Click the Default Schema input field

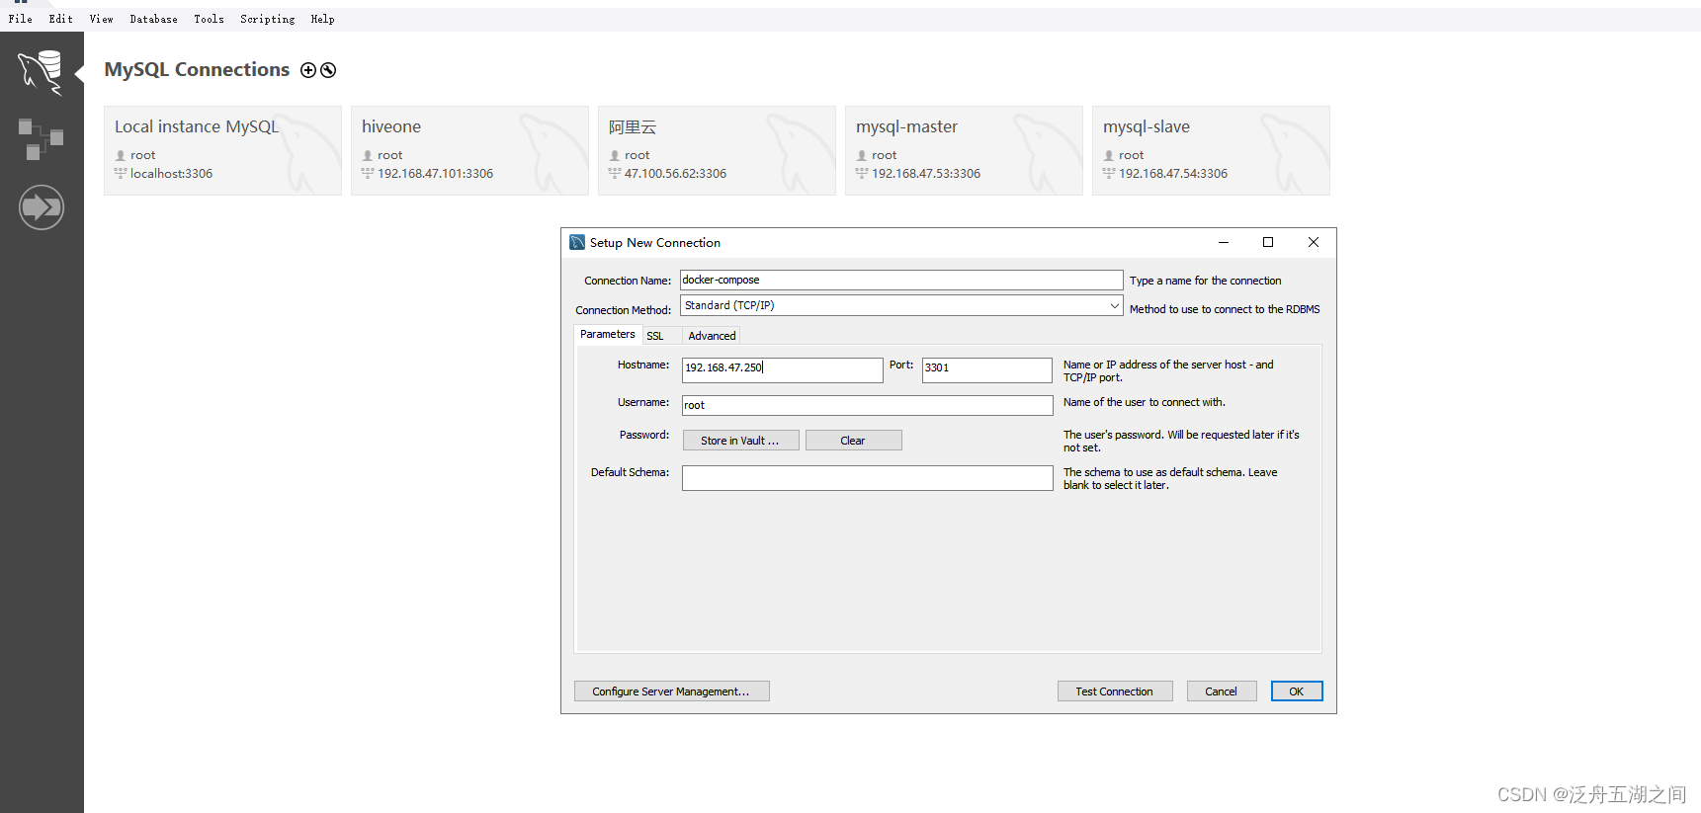[868, 478]
